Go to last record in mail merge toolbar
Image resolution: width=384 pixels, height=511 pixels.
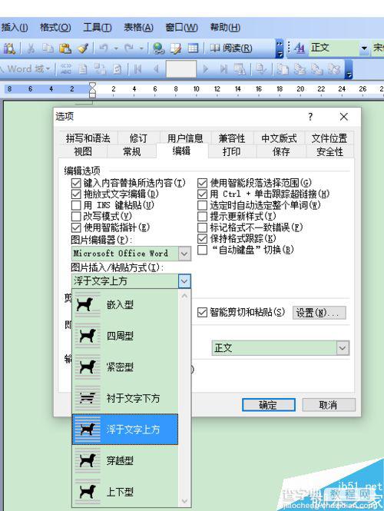click(223, 69)
